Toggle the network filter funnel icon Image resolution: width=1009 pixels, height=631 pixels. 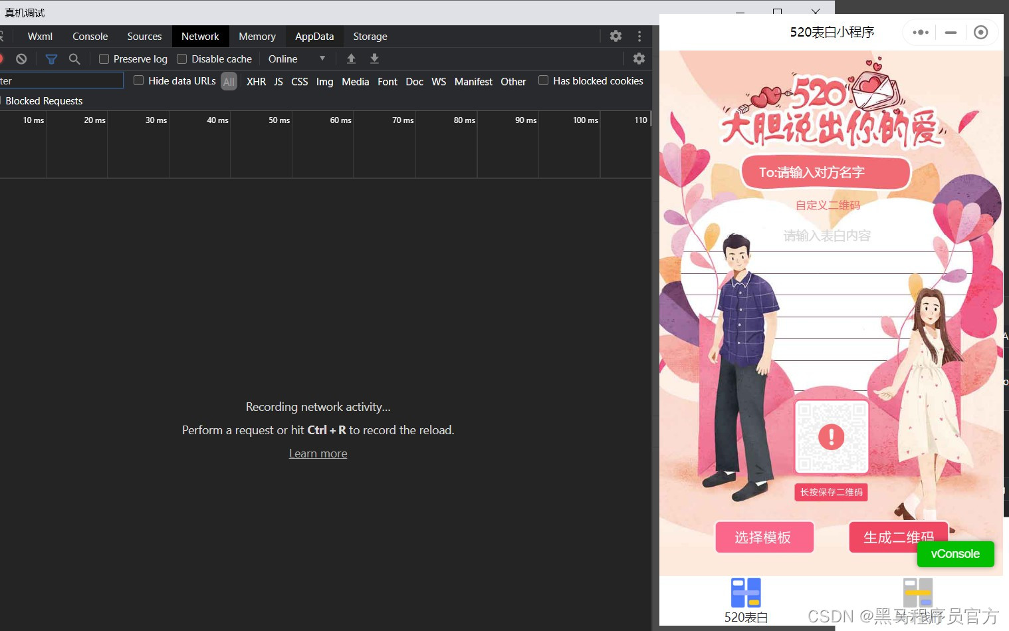51,59
